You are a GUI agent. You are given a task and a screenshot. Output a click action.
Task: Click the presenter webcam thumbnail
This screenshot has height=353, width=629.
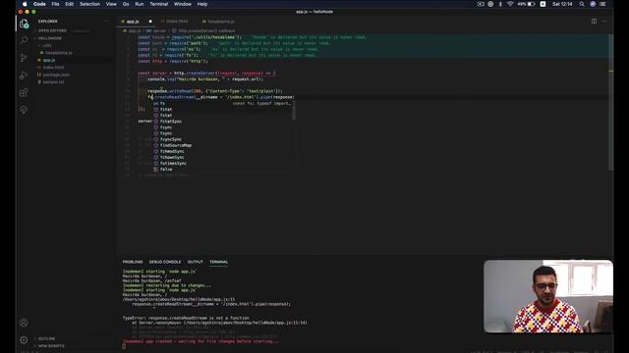(x=548, y=296)
